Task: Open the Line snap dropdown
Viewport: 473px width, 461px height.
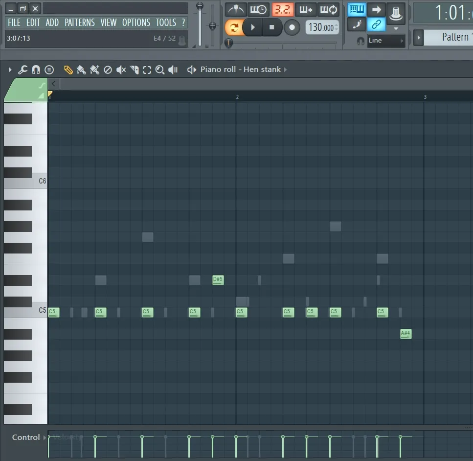Action: point(386,41)
